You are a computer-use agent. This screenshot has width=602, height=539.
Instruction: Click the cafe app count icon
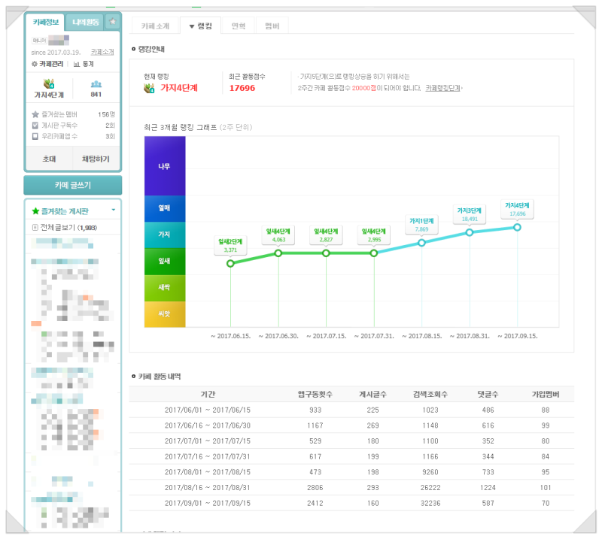point(35,136)
